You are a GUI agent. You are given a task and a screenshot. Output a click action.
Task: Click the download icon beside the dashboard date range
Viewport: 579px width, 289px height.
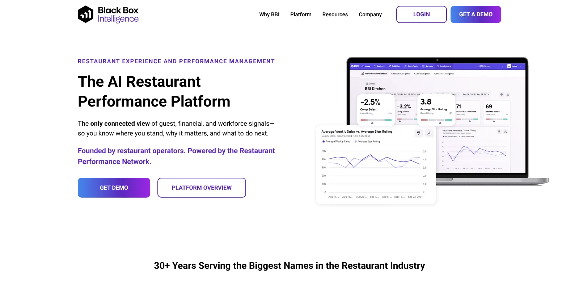point(508,94)
